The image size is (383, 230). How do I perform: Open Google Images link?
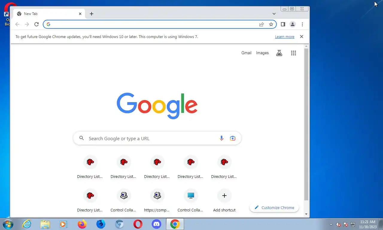pyautogui.click(x=262, y=53)
